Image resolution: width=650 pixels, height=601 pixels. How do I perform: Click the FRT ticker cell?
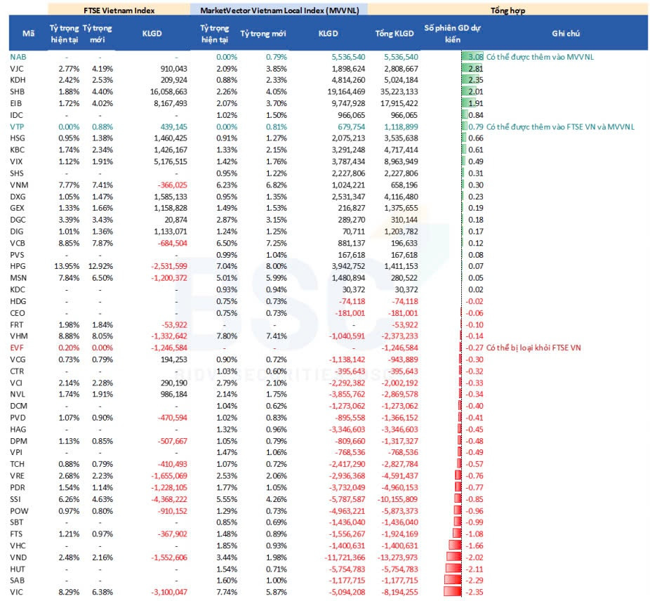click(x=17, y=325)
